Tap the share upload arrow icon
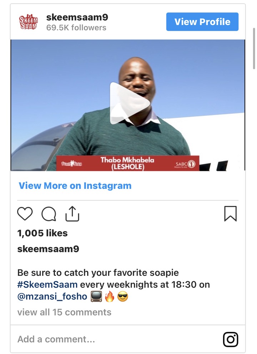Viewport: 257px width, 354px height. (x=72, y=213)
